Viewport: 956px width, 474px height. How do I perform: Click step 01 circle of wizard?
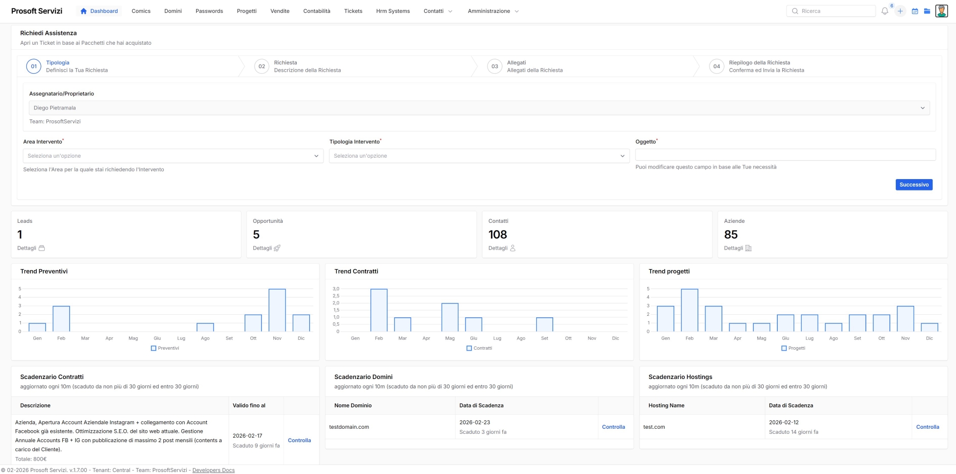click(34, 66)
